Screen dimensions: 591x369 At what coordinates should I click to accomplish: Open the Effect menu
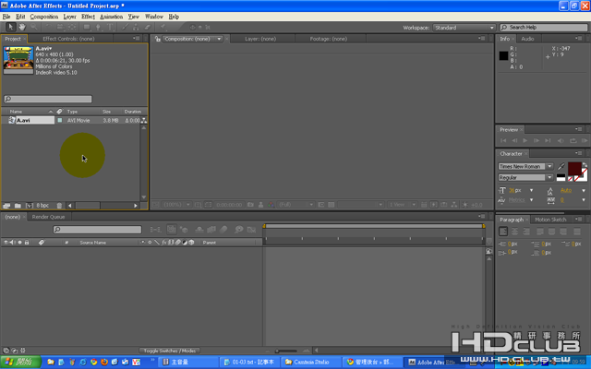click(88, 17)
